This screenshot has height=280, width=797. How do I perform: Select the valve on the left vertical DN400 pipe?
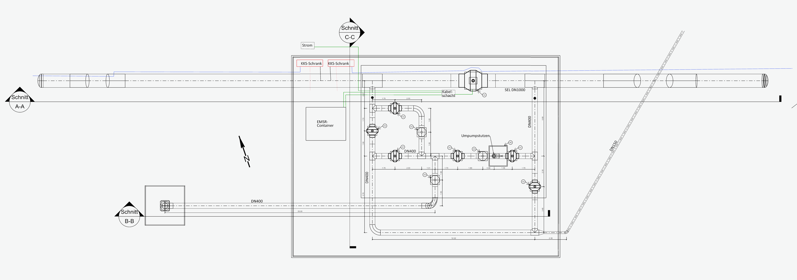pos(372,131)
